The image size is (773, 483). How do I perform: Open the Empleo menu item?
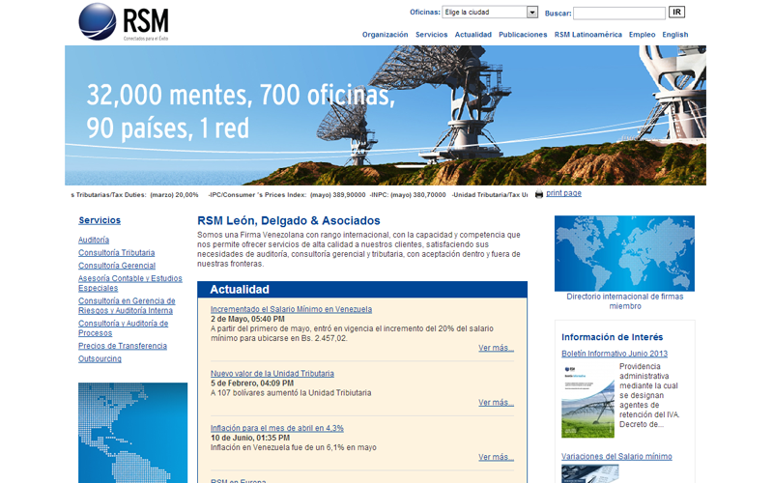[x=642, y=35]
